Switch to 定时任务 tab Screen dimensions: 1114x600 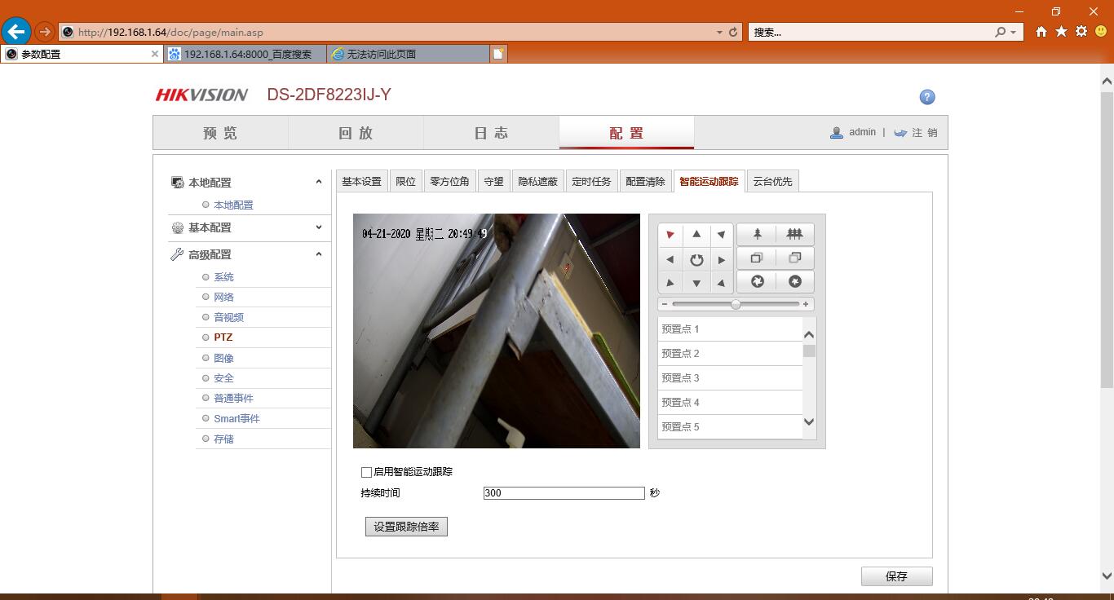(591, 181)
